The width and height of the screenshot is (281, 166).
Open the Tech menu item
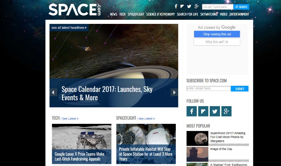[123, 14]
